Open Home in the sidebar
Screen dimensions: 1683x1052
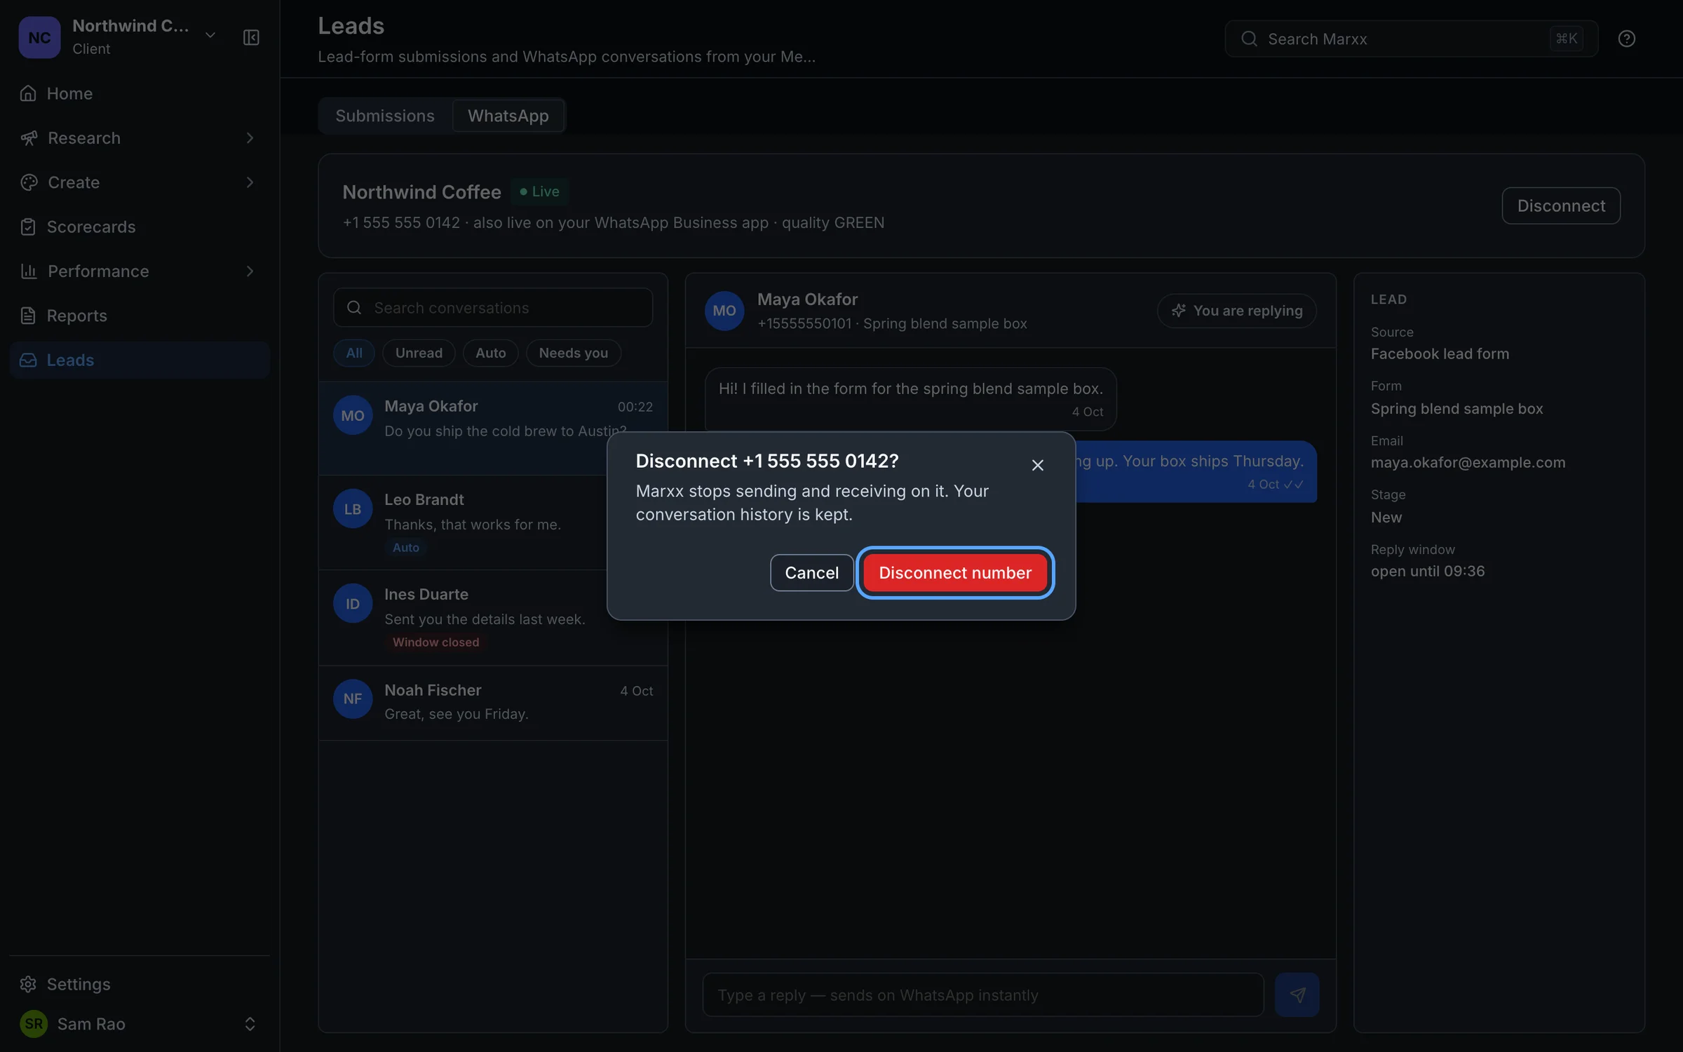tap(140, 93)
